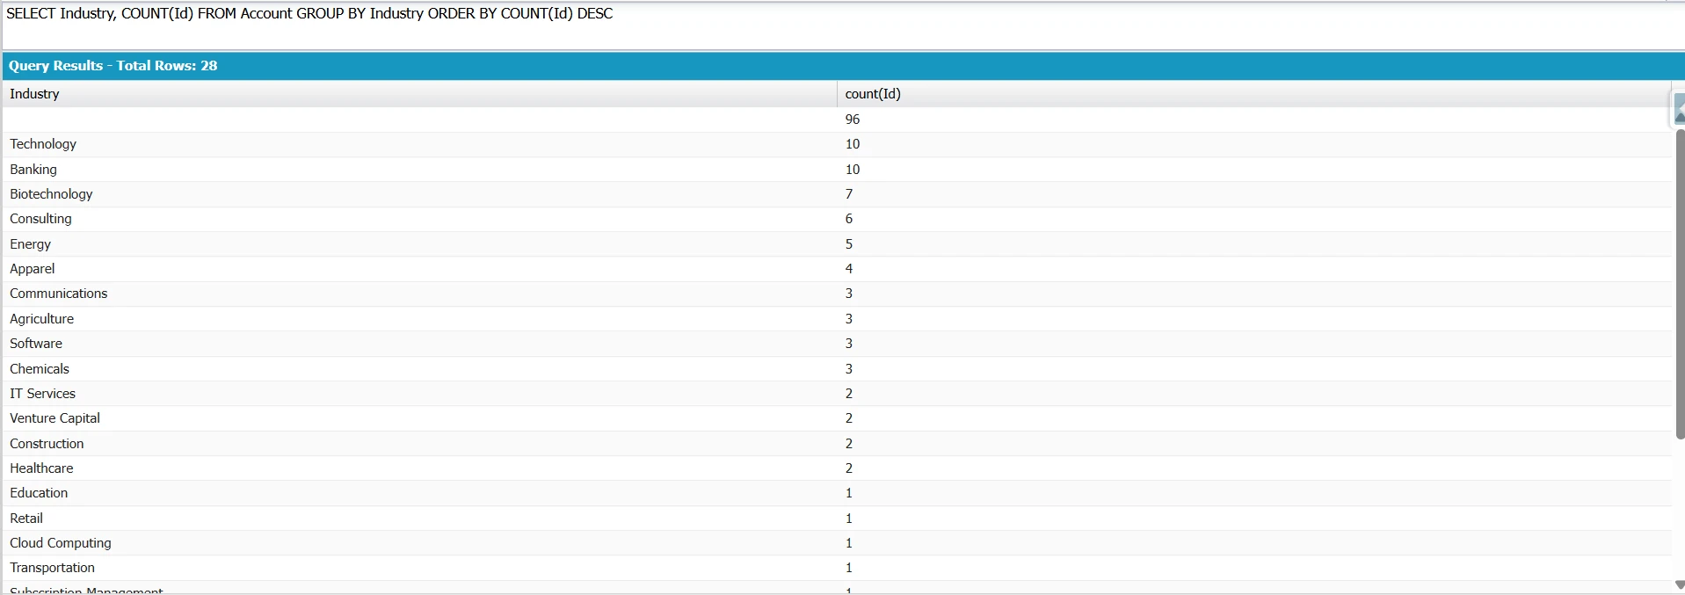Select the Communications industry cell
The width and height of the screenshot is (1685, 595).
coord(419,294)
